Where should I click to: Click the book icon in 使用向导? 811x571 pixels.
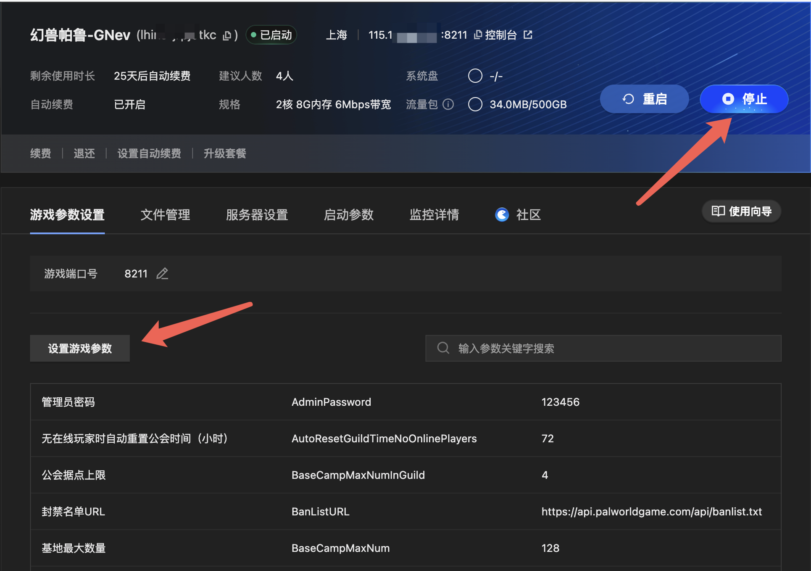point(718,211)
